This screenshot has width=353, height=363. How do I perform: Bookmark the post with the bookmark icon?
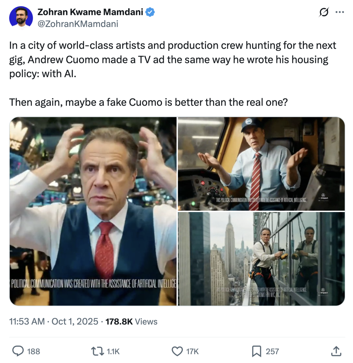click(256, 351)
